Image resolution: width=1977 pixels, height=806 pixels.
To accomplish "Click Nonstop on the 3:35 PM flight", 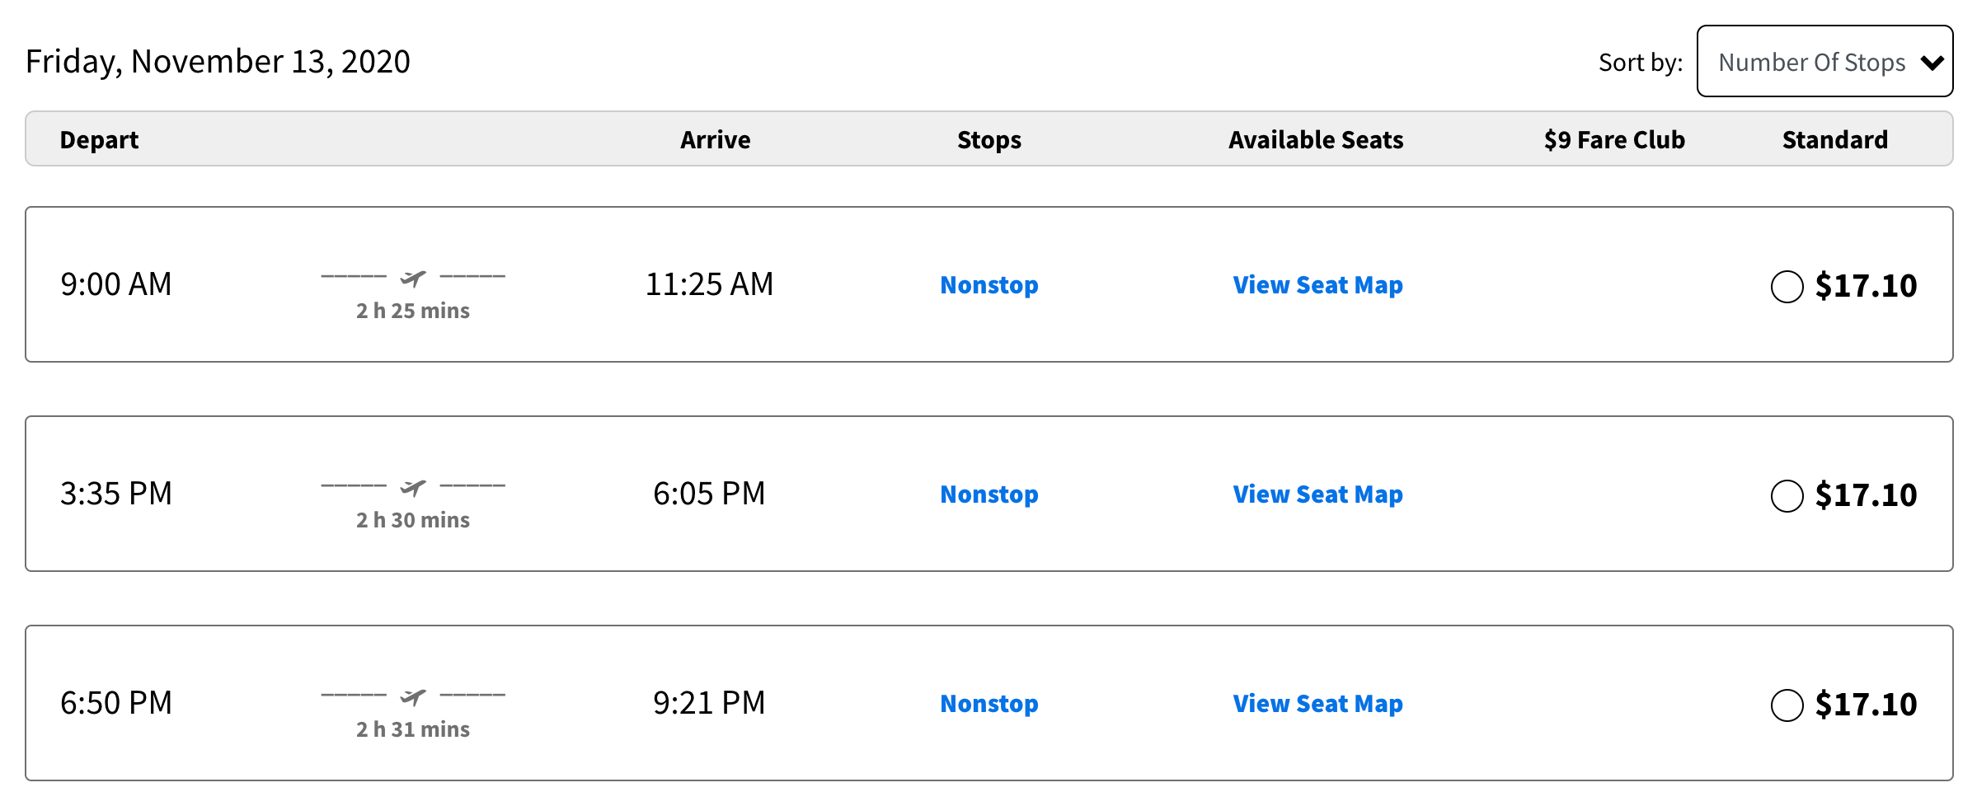I will [988, 494].
